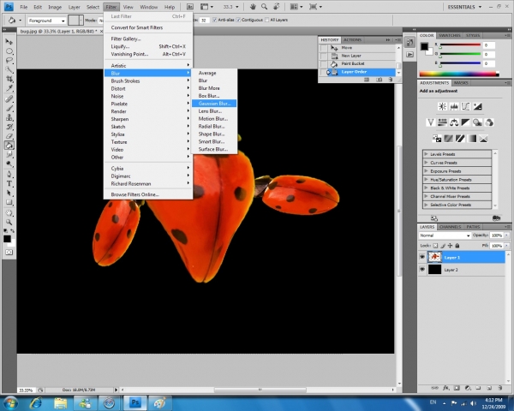Choose Motion Blur from submenu
The image size is (514, 411).
(x=214, y=119)
